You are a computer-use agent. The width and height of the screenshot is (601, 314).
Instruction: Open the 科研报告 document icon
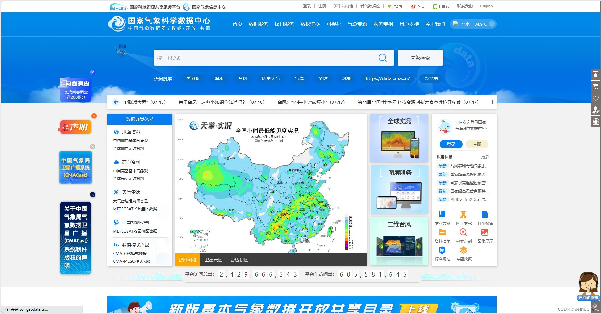485,214
